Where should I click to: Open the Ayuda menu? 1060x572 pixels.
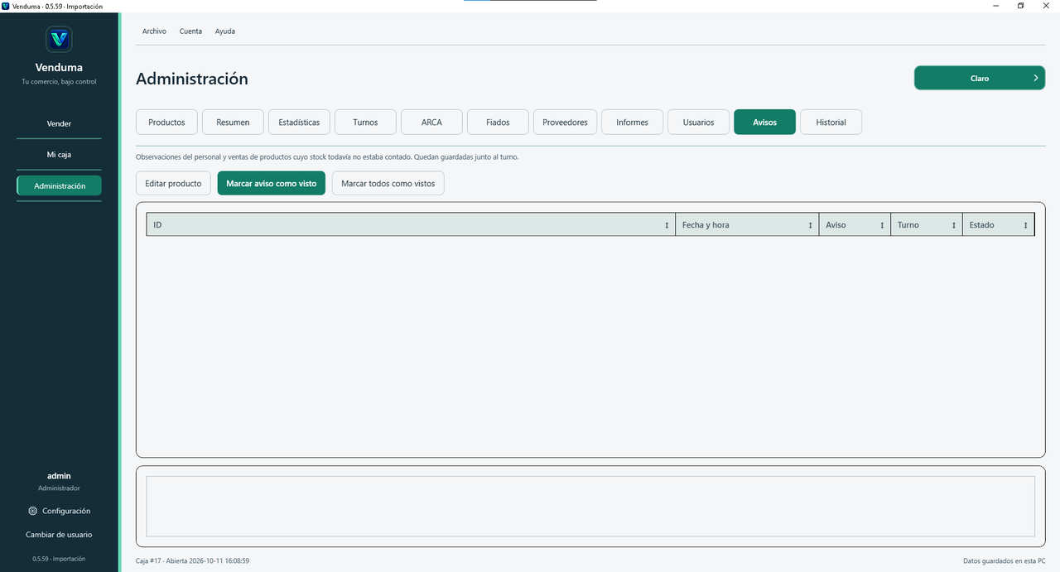(225, 31)
